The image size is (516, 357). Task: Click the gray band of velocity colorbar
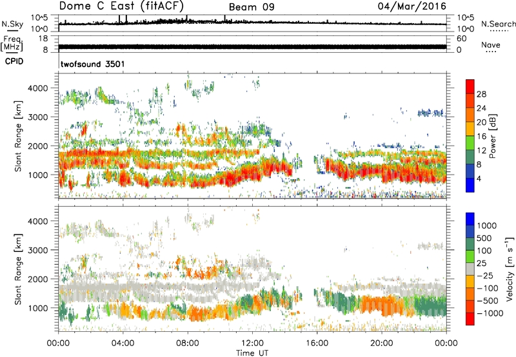point(470,269)
